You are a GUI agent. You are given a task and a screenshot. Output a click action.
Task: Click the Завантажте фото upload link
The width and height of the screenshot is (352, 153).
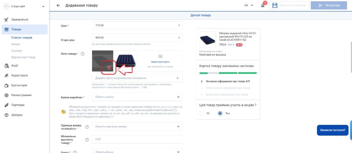point(160,62)
